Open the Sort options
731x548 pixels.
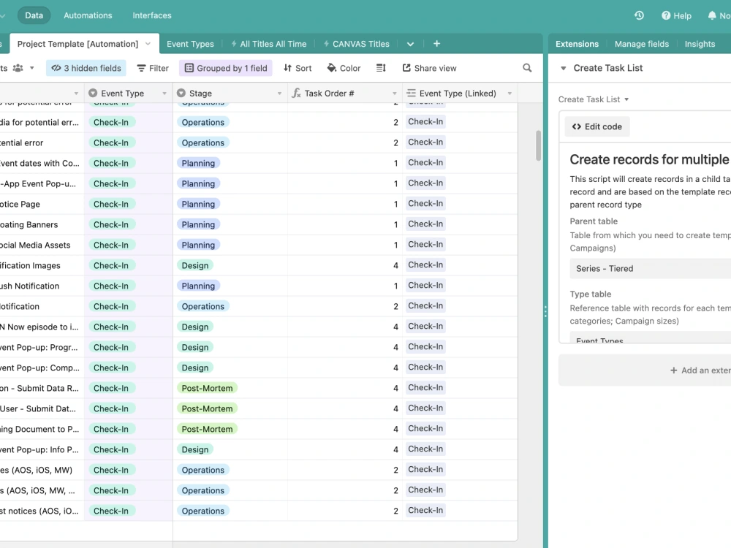[298, 68]
